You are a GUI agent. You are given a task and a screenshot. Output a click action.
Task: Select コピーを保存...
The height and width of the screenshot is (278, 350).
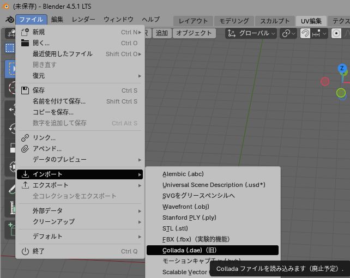click(x=80, y=112)
